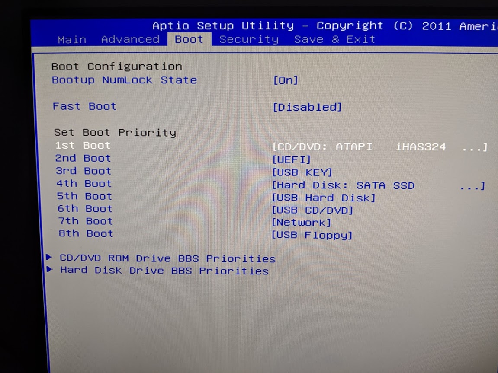The height and width of the screenshot is (373, 498).
Task: Open the CD/DVD ATAPI iHAS324 boot value
Action: pyautogui.click(x=379, y=147)
